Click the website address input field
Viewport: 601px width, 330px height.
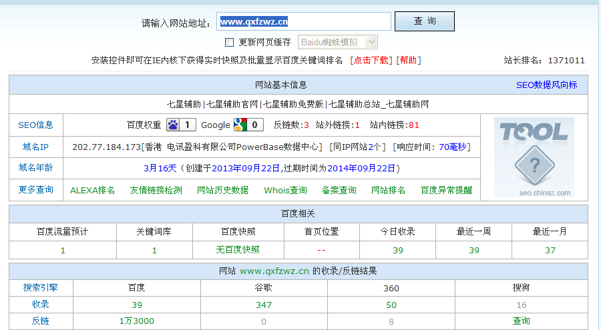click(304, 21)
